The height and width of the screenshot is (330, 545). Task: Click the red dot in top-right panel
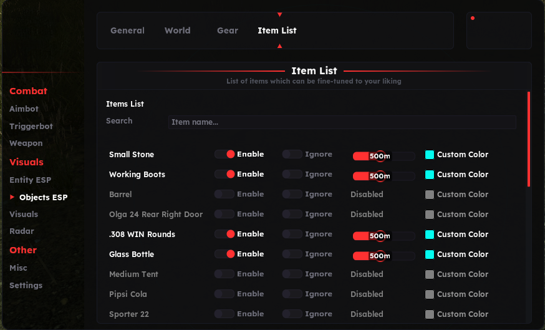473,18
